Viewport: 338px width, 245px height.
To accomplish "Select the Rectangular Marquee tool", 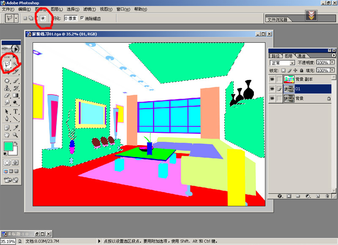I will 7,57.
